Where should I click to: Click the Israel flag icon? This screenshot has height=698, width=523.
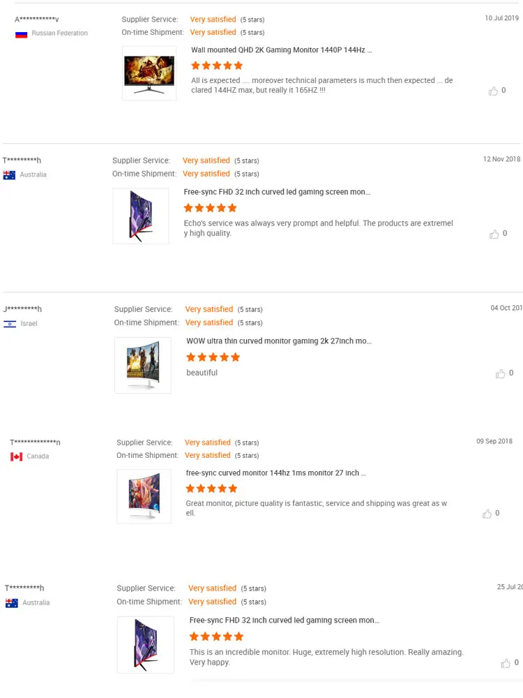(10, 324)
